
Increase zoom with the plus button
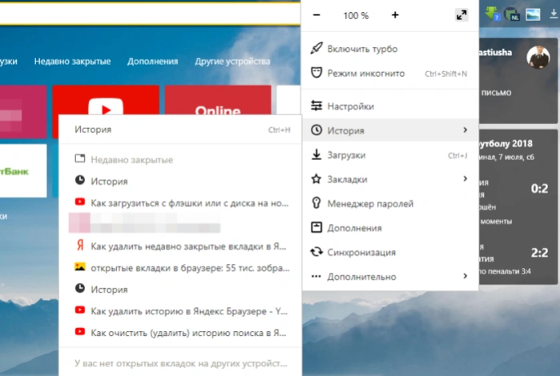click(x=395, y=15)
